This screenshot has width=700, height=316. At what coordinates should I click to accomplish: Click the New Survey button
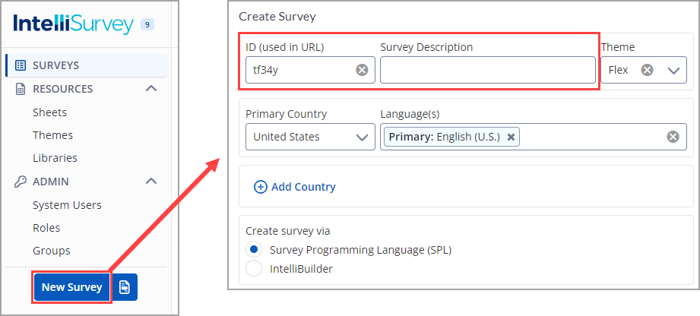point(72,287)
